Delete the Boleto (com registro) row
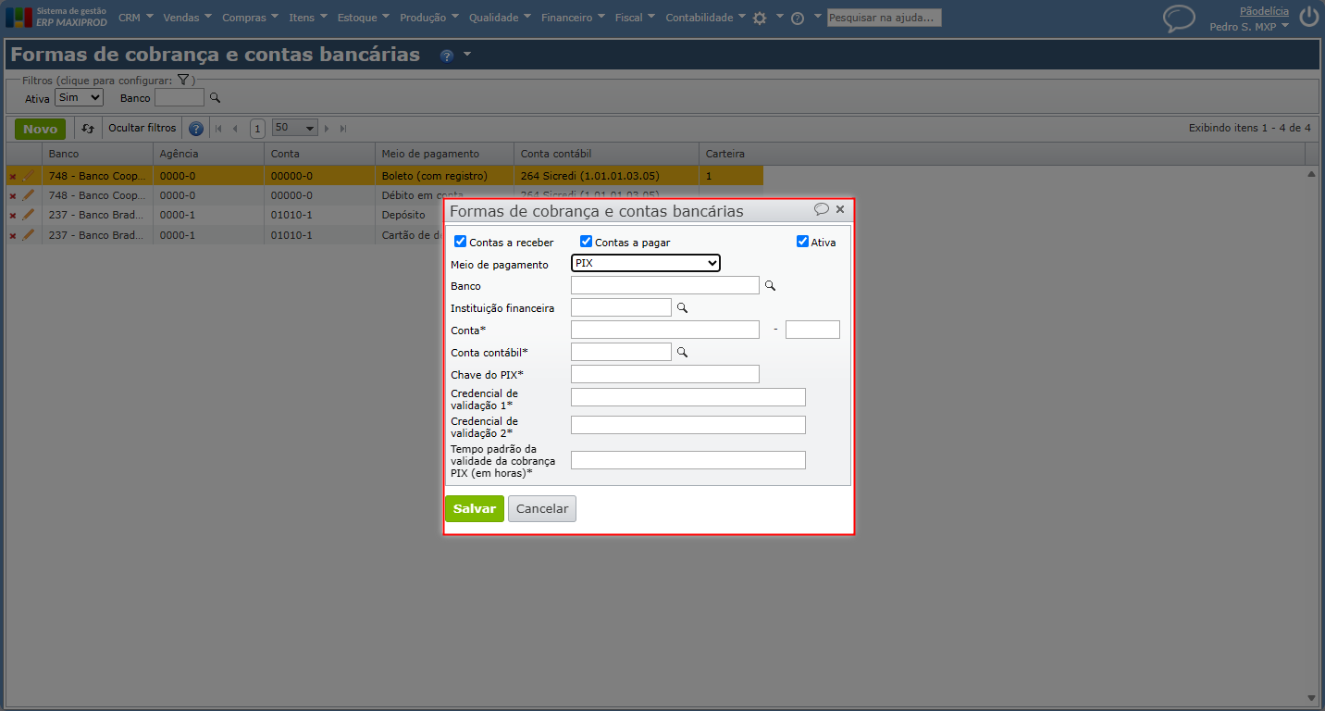Image resolution: width=1325 pixels, height=711 pixels. click(13, 176)
